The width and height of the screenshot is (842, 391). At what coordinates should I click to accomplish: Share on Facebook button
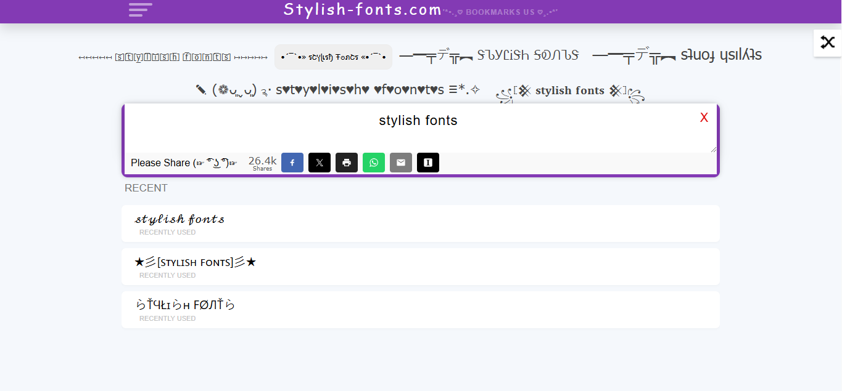[292, 163]
